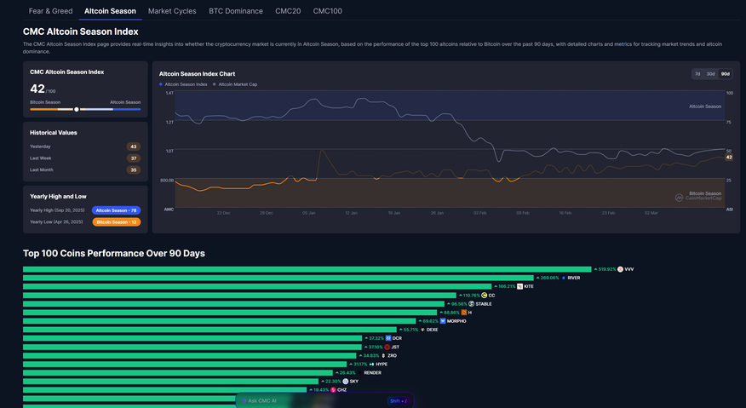
Task: Click the VVV coin icon
Action: point(620,269)
